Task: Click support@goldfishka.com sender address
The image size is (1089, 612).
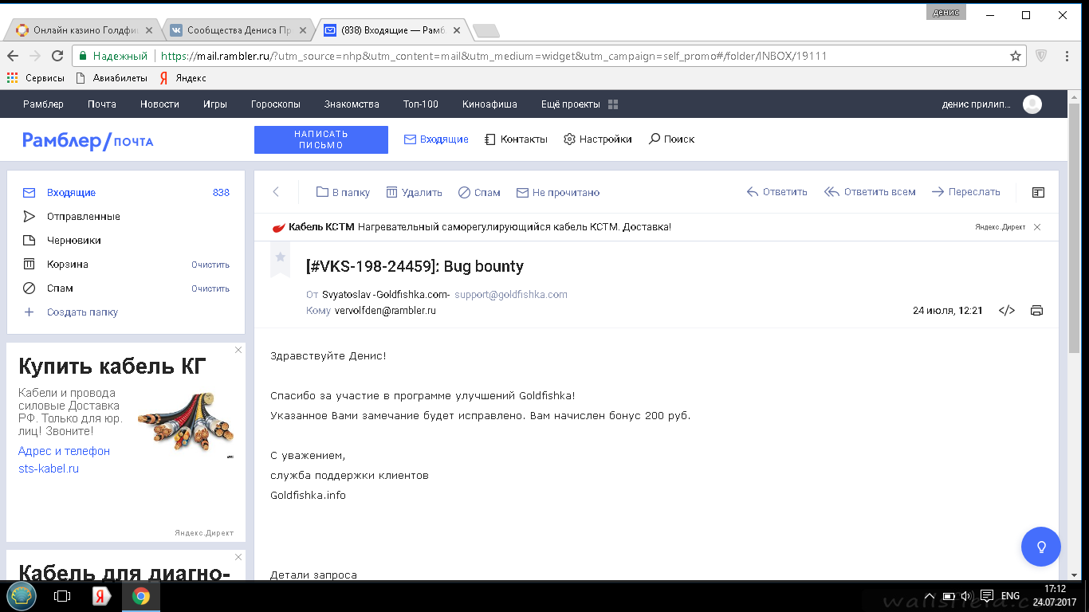Action: click(x=511, y=294)
